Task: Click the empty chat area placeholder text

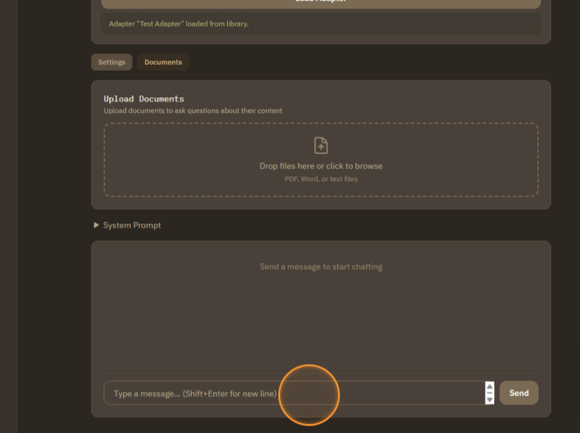Action: click(x=321, y=266)
